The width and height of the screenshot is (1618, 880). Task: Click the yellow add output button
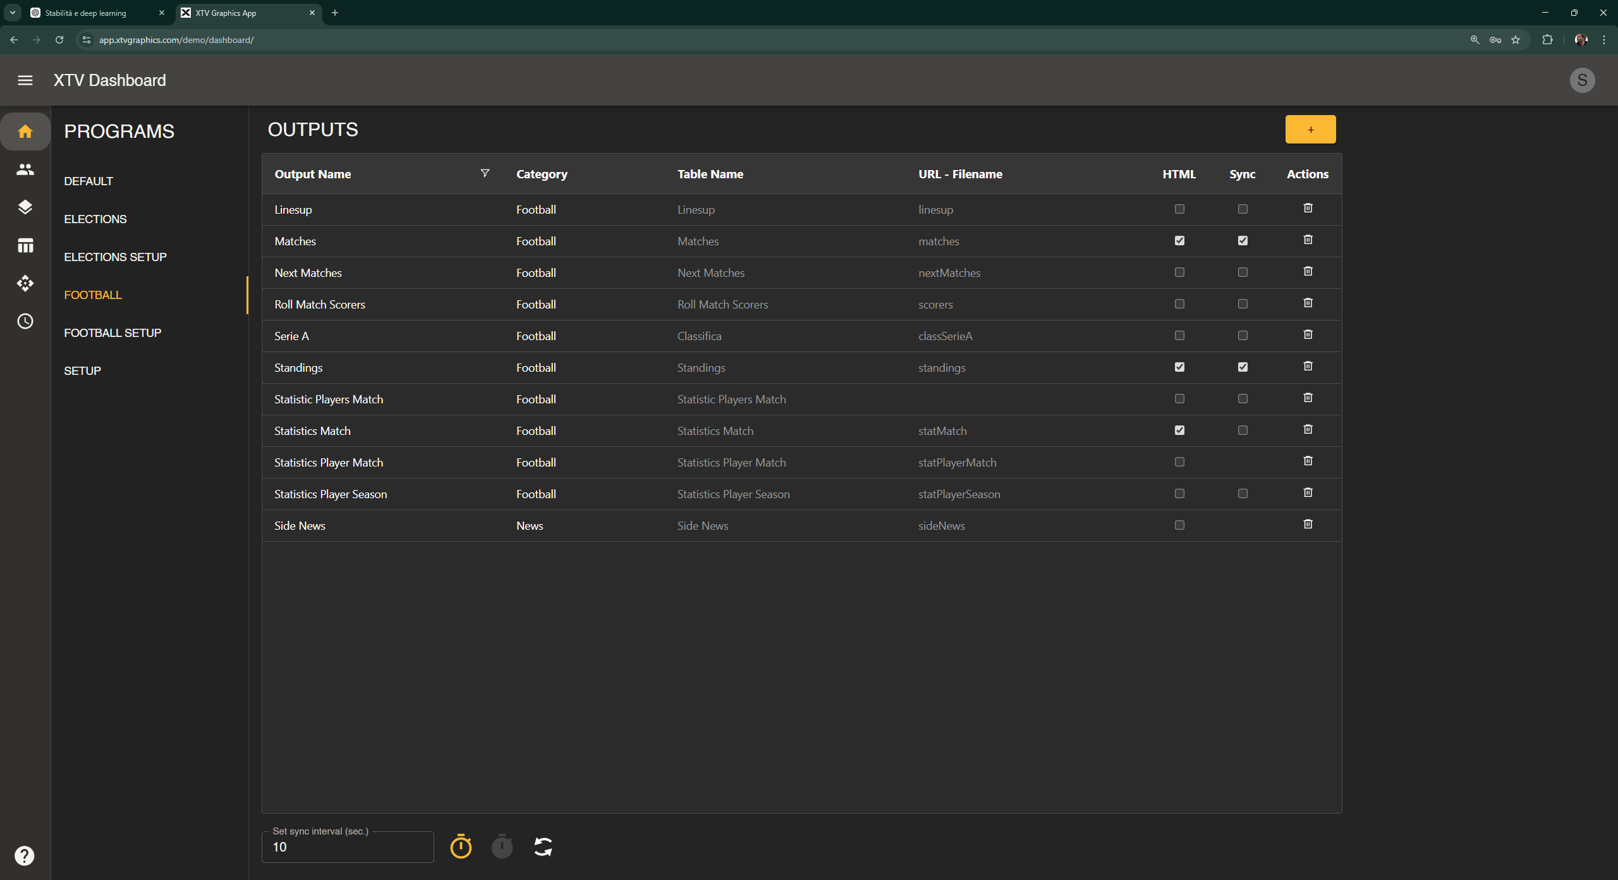click(x=1310, y=130)
